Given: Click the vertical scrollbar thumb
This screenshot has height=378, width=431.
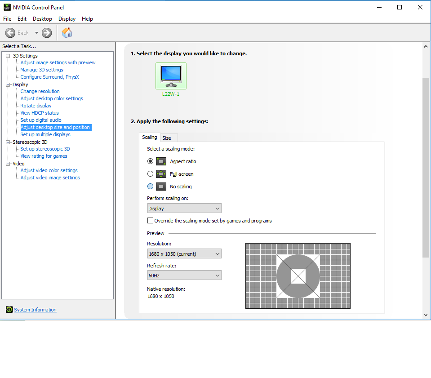Looking at the screenshot, I should point(426,168).
